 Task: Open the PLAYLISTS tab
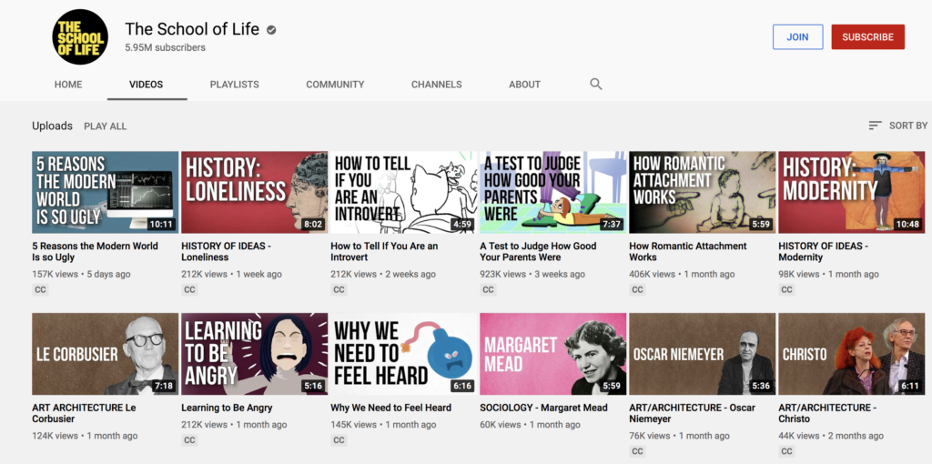(x=234, y=85)
